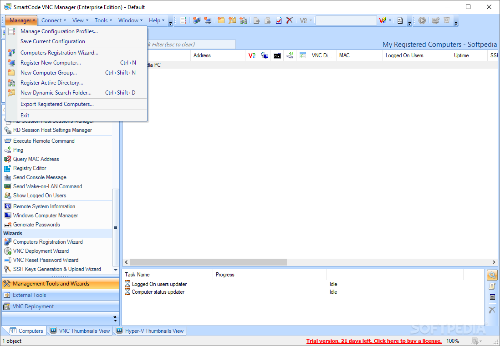Switch to Hyper-V Thumbnails View tab
The width and height of the screenshot is (500, 346).
pyautogui.click(x=151, y=331)
